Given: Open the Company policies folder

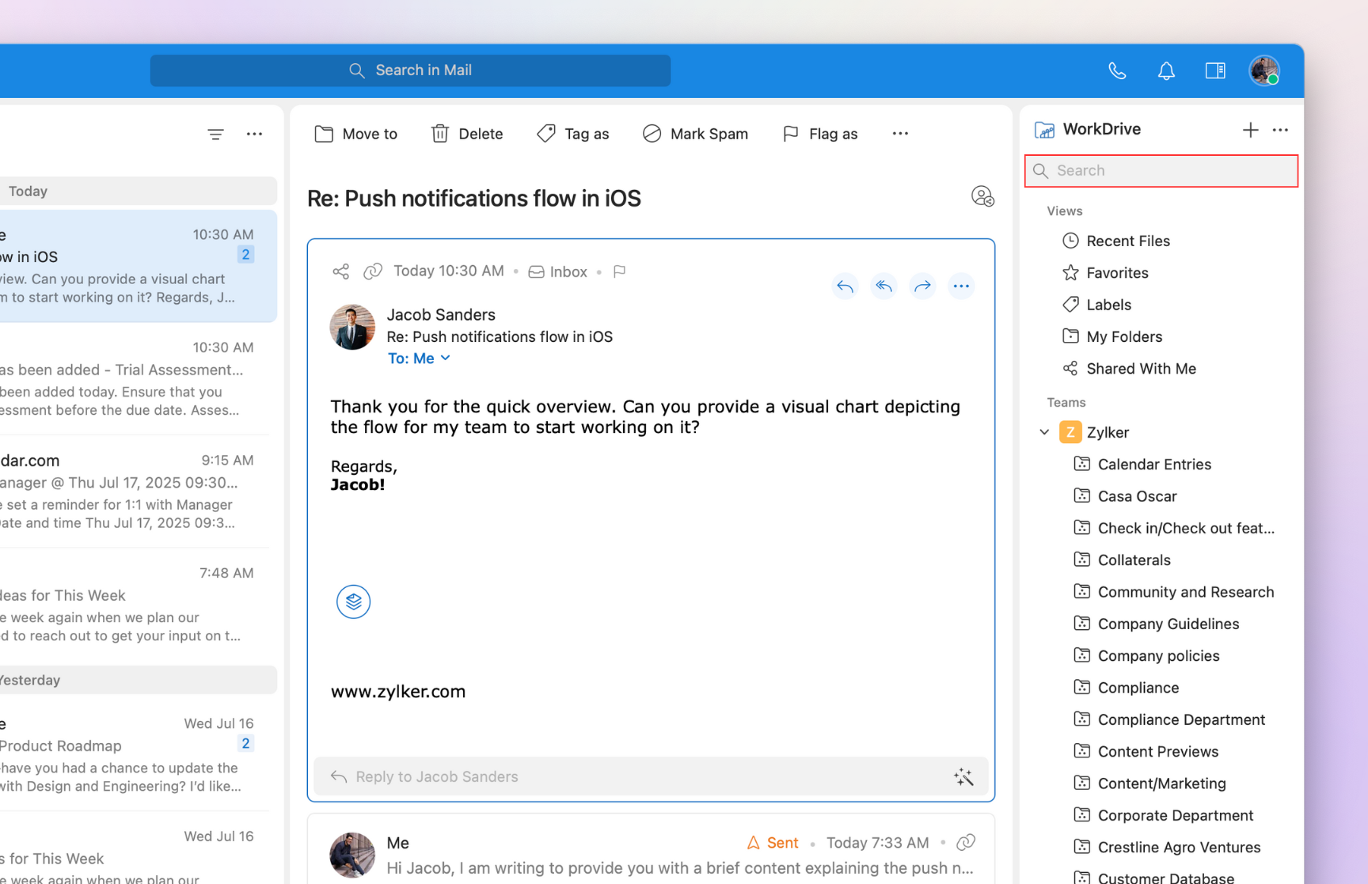Looking at the screenshot, I should tap(1146, 656).
